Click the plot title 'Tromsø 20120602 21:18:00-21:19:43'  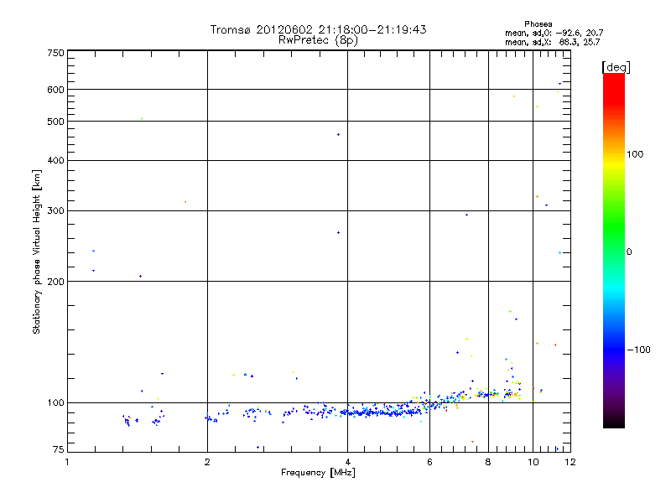coord(318,29)
